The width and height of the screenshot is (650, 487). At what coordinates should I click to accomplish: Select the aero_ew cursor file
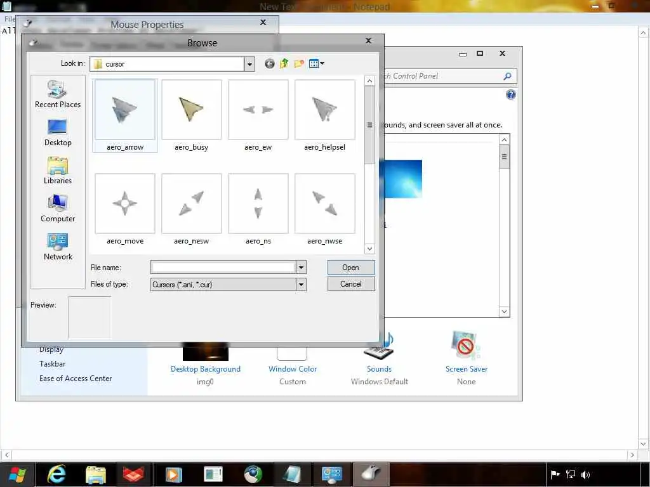pyautogui.click(x=258, y=115)
